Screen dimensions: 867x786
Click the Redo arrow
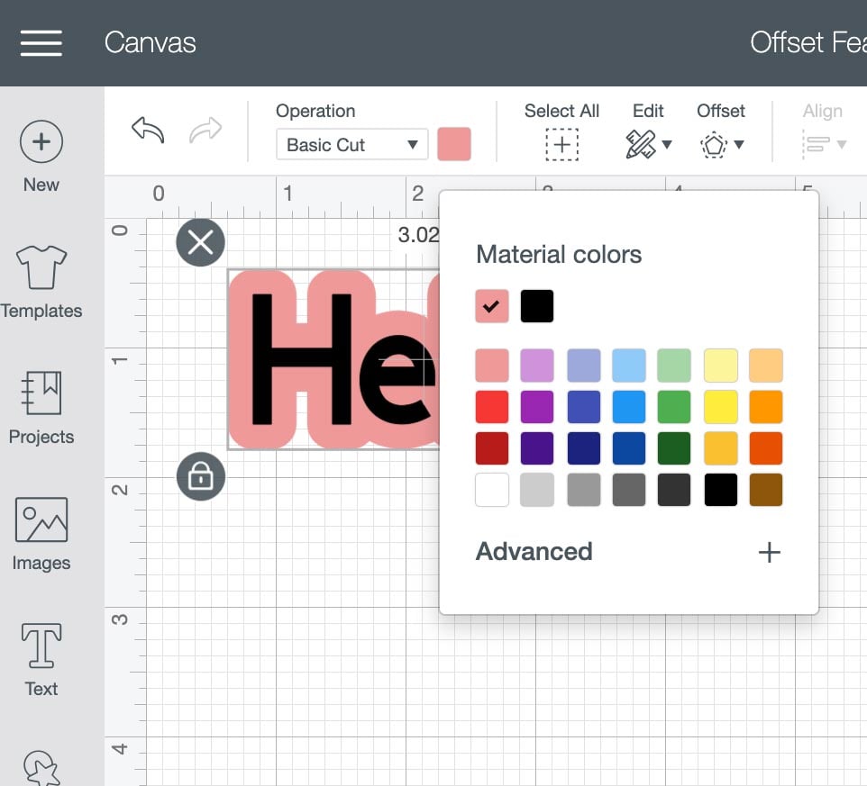click(x=205, y=131)
